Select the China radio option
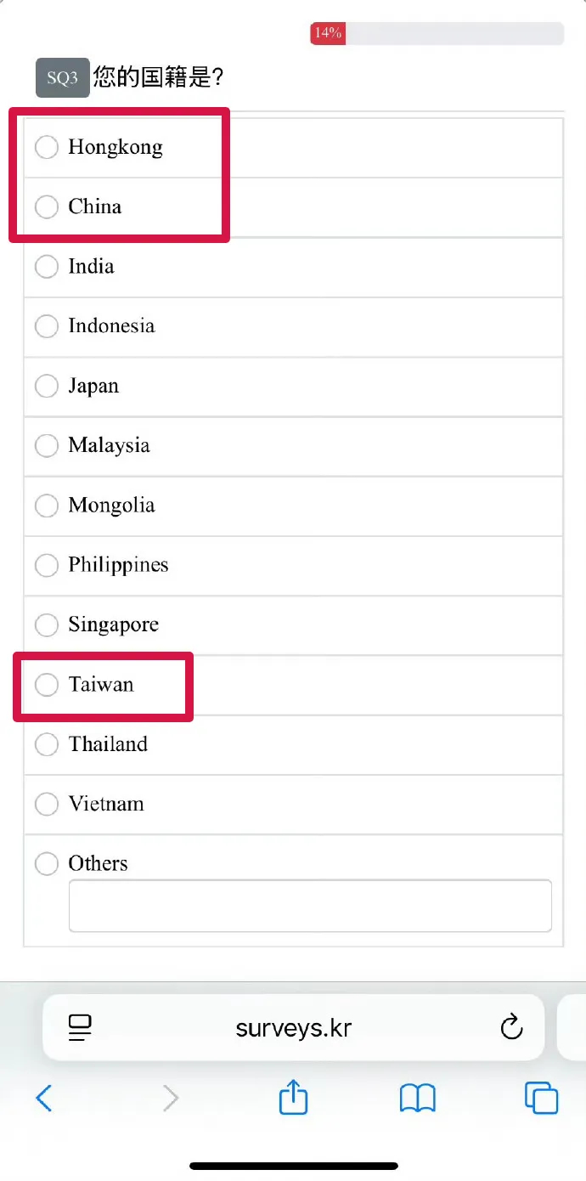 click(x=47, y=206)
